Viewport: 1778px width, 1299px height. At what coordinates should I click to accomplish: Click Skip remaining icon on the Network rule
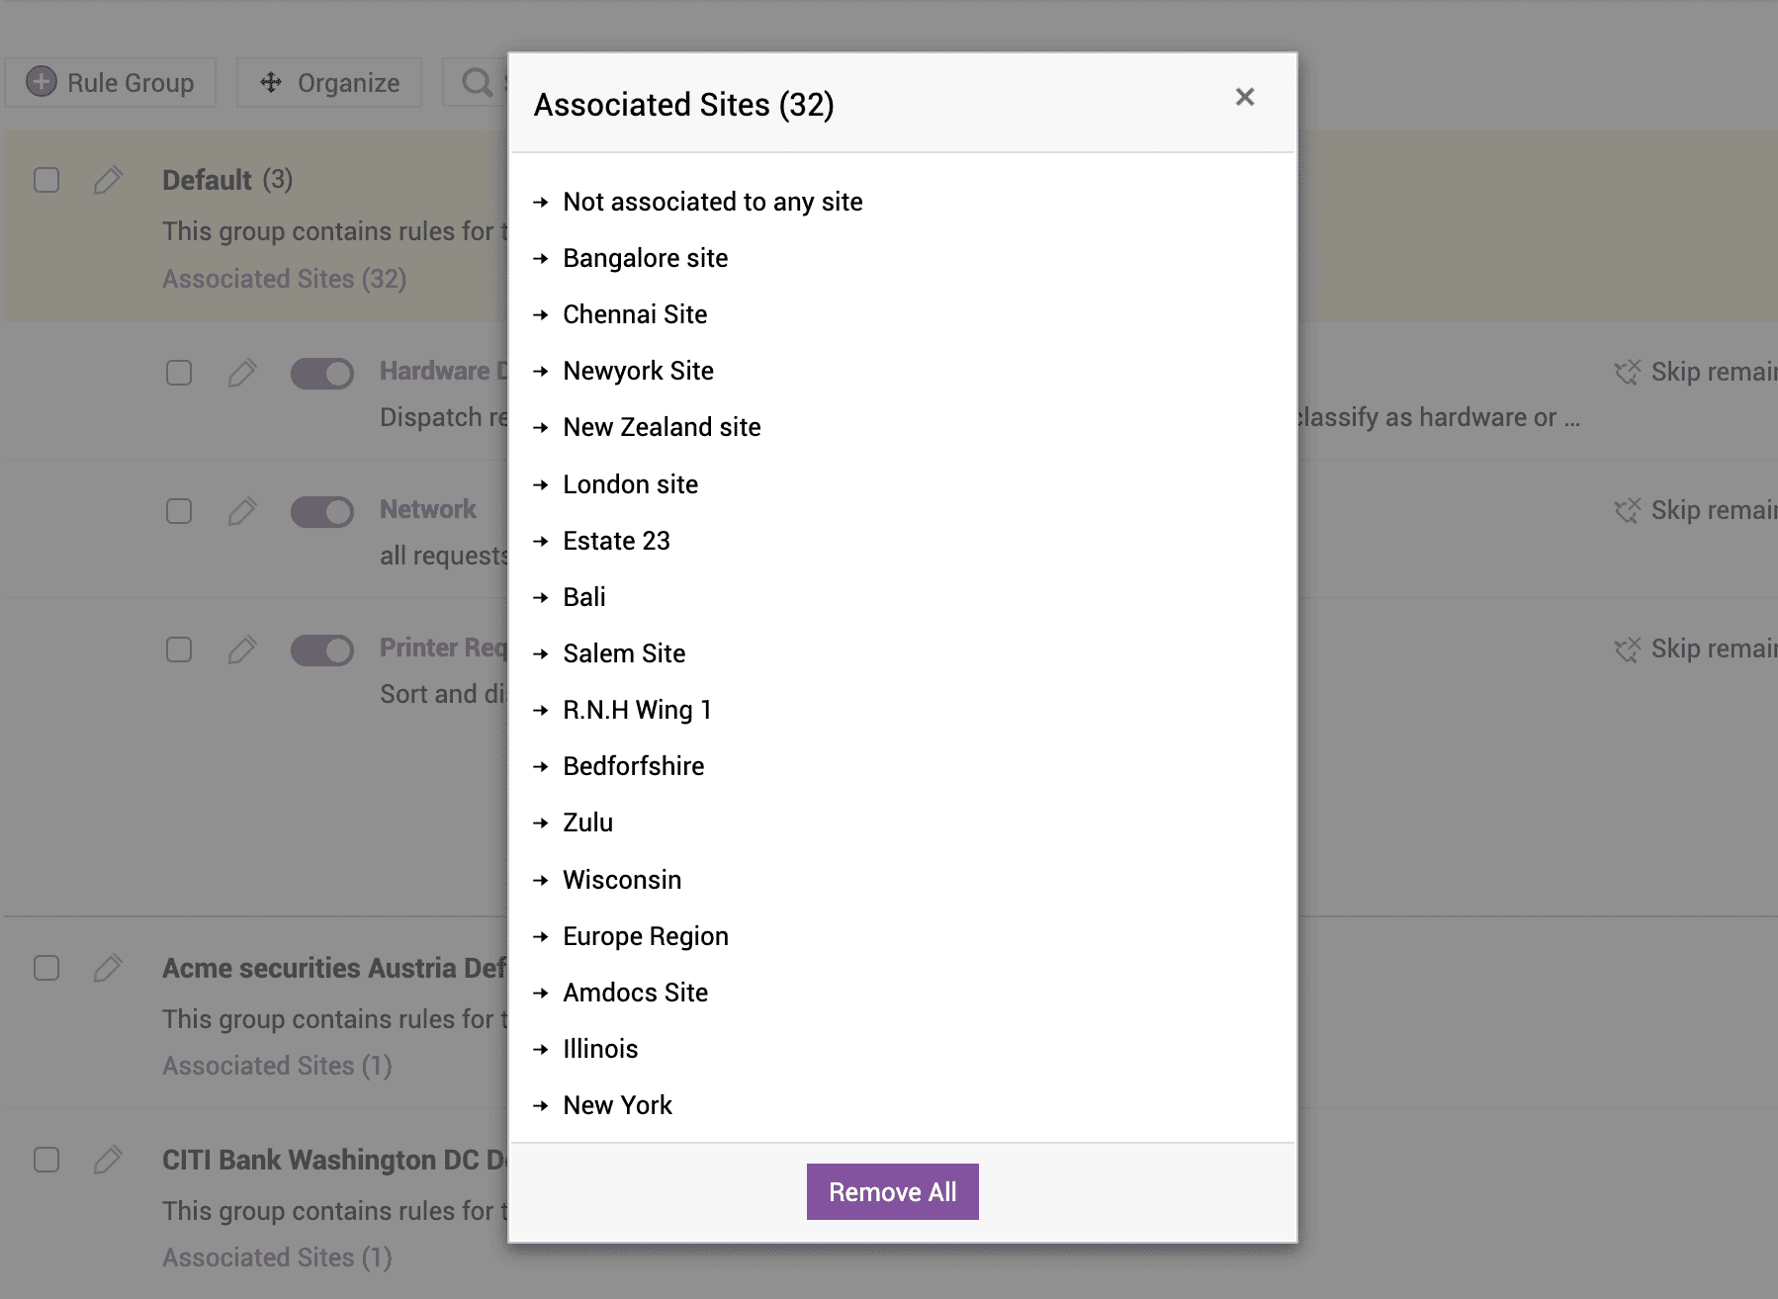click(x=1628, y=511)
